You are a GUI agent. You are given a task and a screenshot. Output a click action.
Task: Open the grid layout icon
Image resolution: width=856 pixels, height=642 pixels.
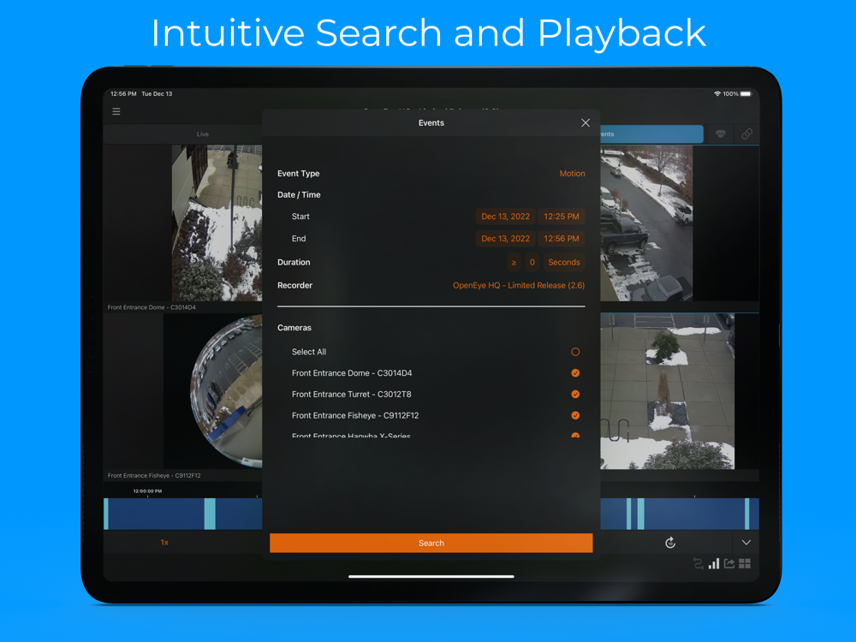click(x=745, y=563)
